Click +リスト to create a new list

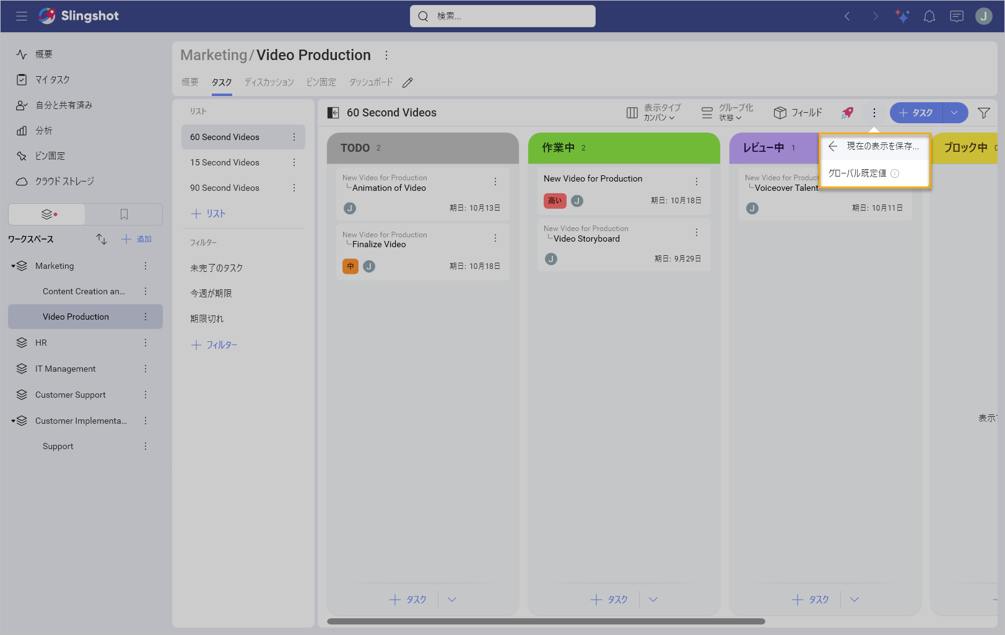point(209,213)
